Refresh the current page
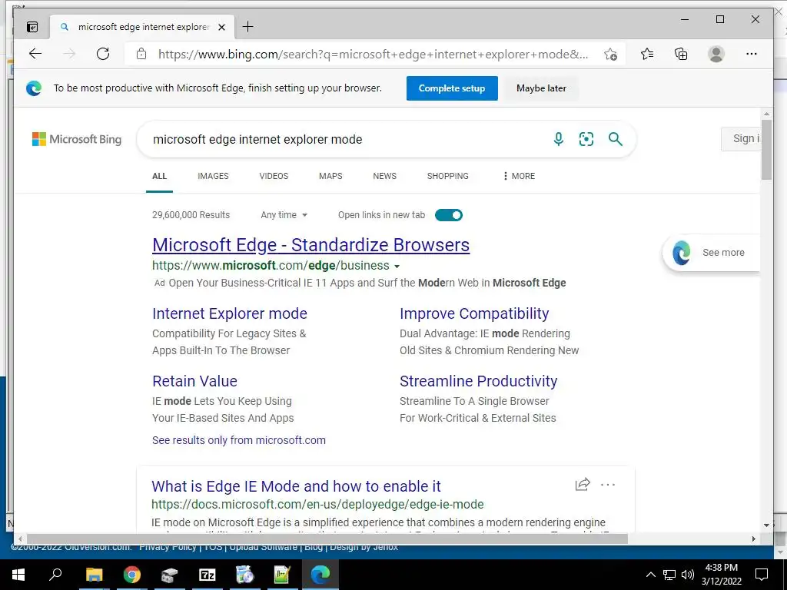The height and width of the screenshot is (590, 787). 103,54
